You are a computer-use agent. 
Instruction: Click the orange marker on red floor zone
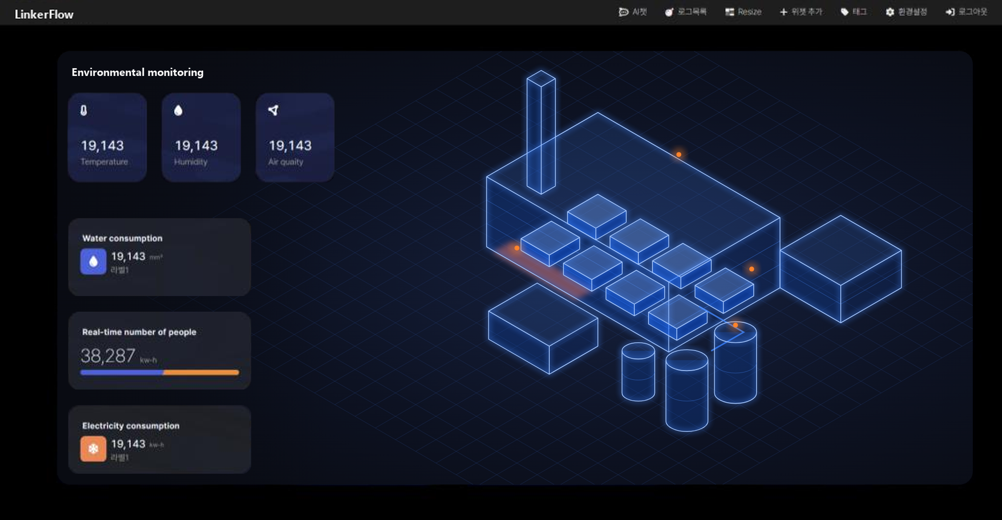[517, 248]
